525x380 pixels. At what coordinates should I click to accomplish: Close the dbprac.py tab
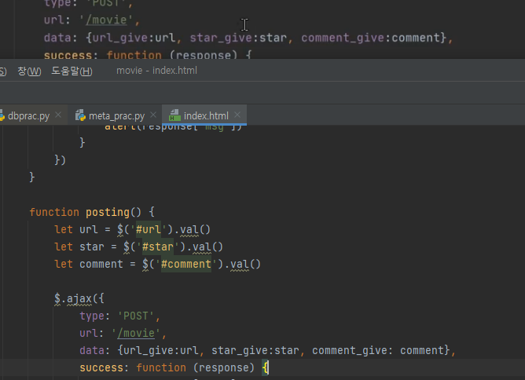58,115
